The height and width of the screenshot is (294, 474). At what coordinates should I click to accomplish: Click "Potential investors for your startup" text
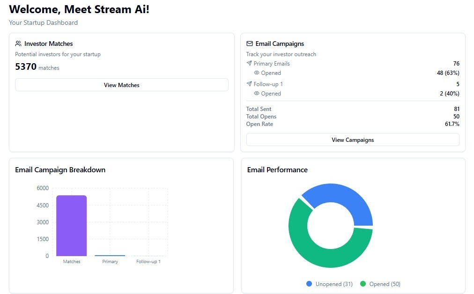(58, 54)
